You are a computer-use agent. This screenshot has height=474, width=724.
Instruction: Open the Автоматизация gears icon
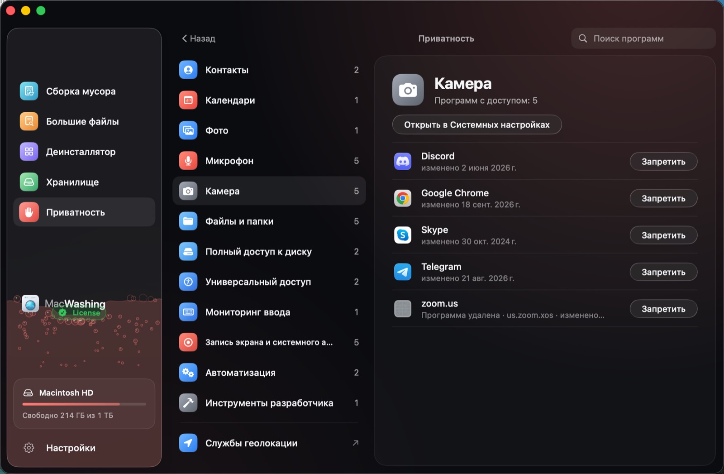pyautogui.click(x=188, y=373)
